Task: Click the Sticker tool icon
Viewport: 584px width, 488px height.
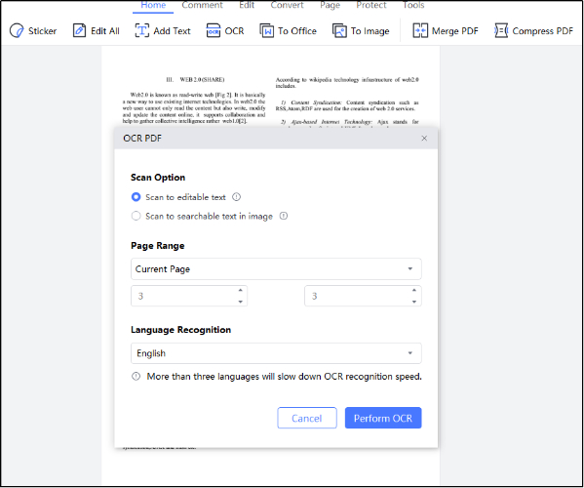Action: (x=17, y=31)
